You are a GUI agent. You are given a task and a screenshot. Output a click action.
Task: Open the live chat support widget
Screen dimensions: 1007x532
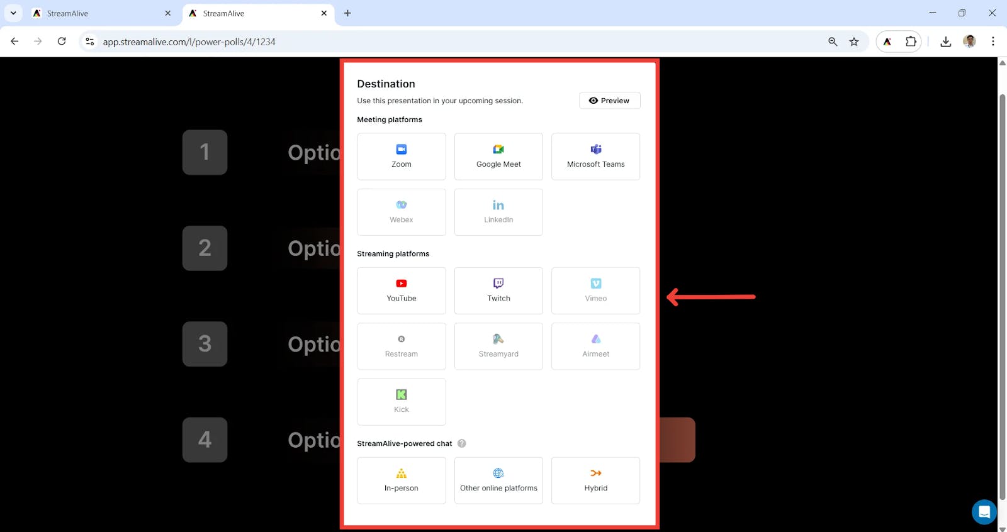coord(984,512)
